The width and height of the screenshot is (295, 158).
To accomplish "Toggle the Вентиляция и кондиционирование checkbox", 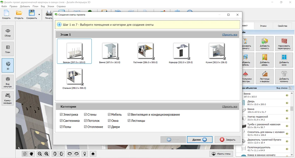I will (129, 115).
